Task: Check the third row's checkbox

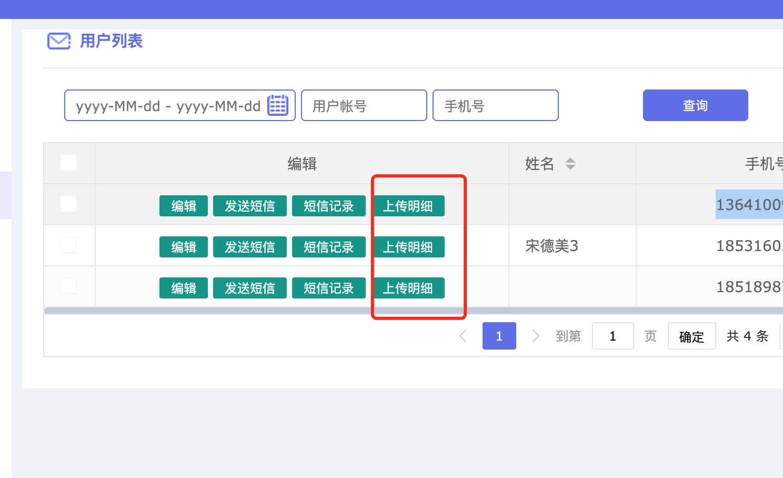Action: coord(68,286)
